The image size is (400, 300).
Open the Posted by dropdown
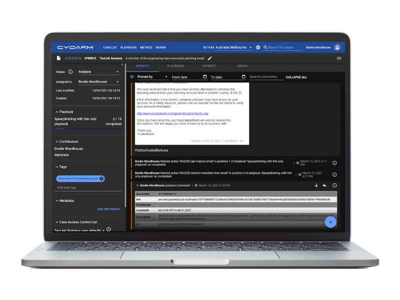pos(152,77)
